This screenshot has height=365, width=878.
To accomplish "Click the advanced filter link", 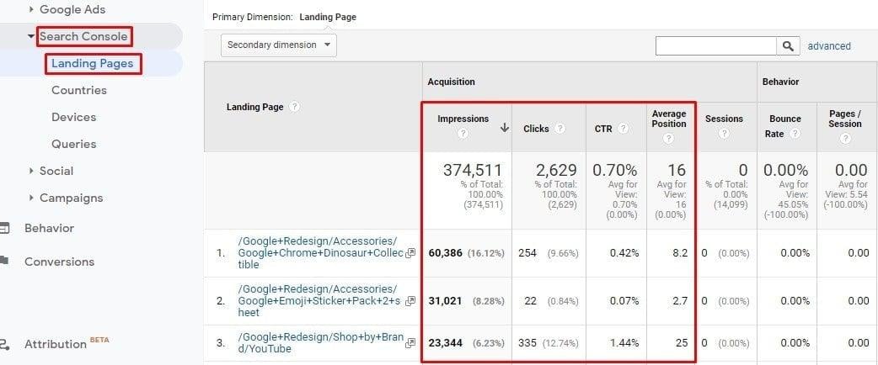I will [829, 45].
